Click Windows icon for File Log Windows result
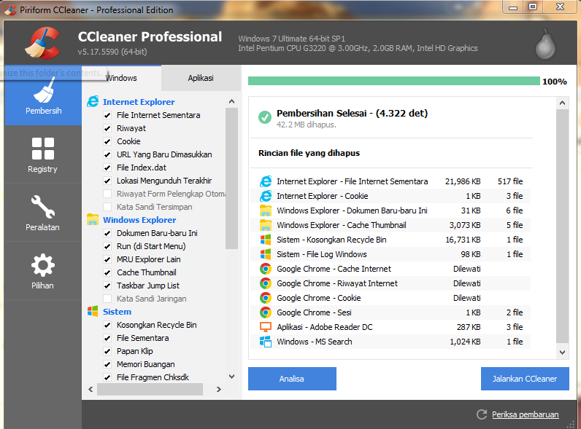Image resolution: width=581 pixels, height=429 pixels. coord(266,254)
